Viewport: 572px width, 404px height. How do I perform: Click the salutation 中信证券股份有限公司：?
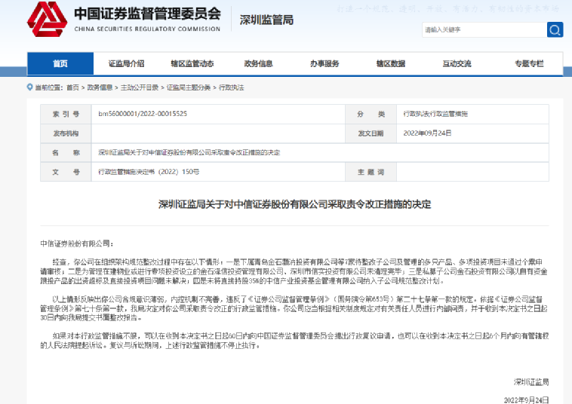[x=77, y=243]
